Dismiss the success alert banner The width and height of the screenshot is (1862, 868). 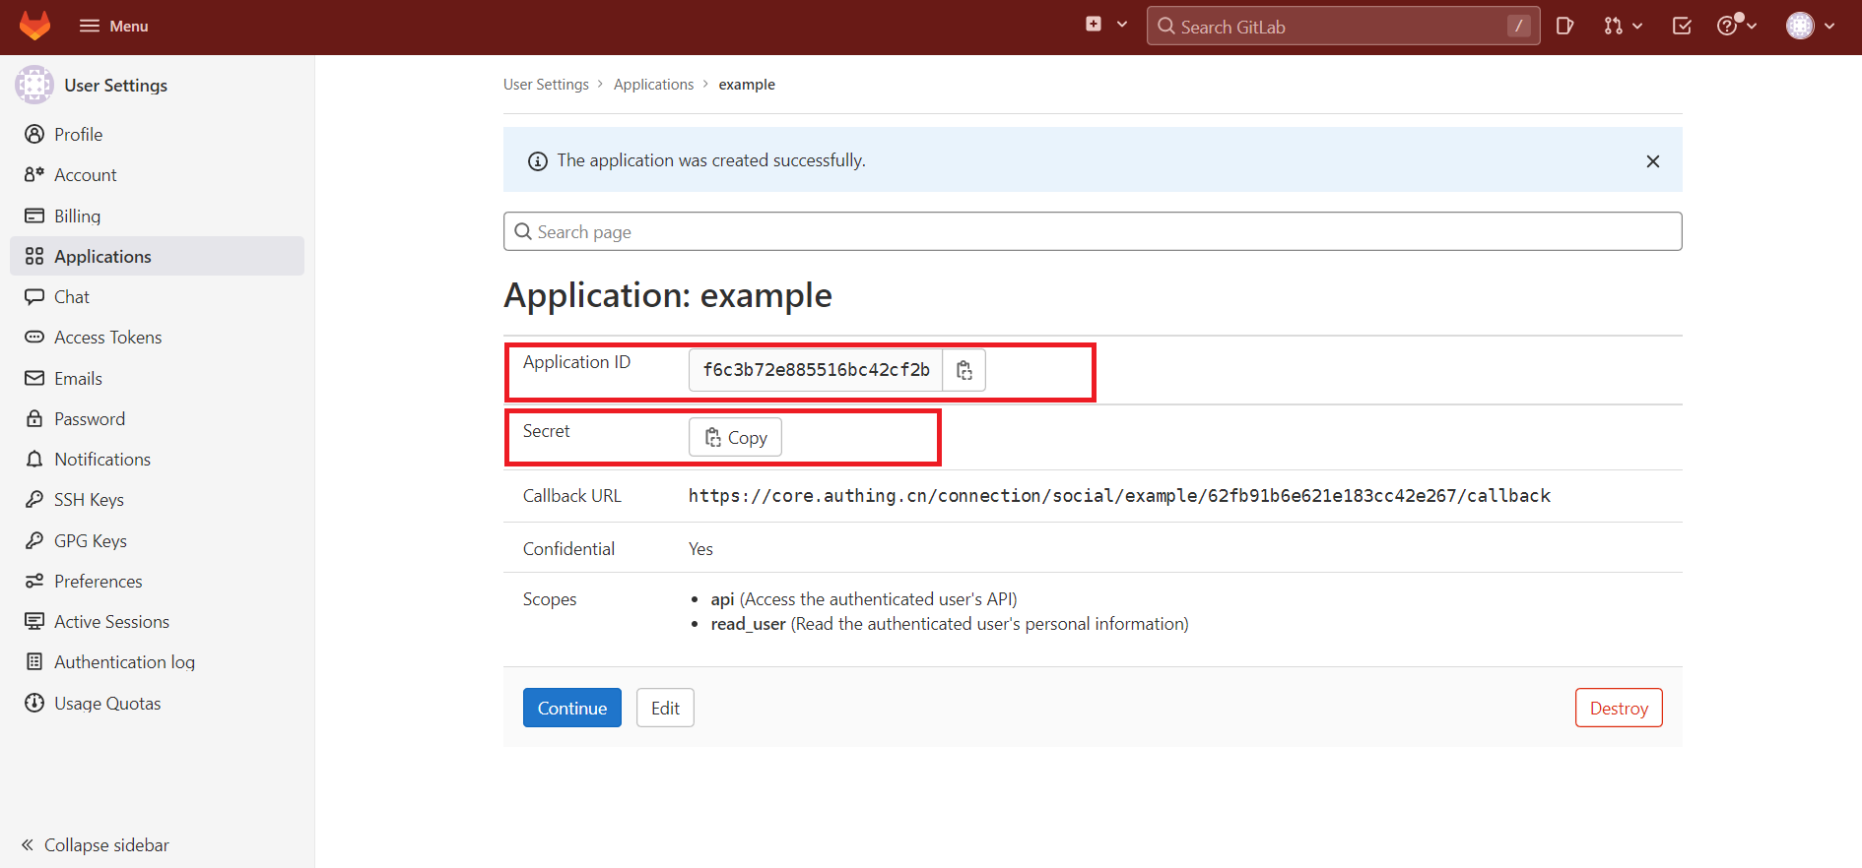click(x=1652, y=161)
